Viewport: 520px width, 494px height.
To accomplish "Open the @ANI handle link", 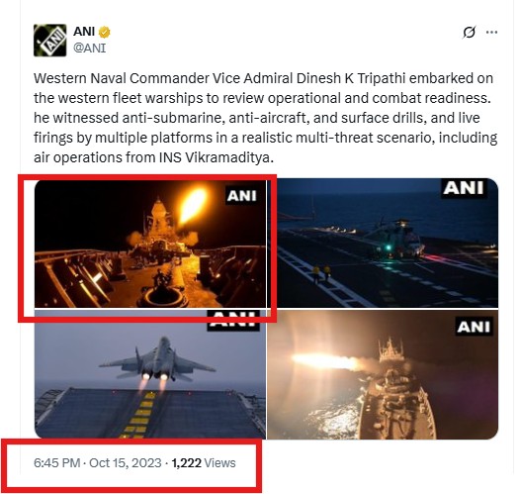I will pos(90,49).
